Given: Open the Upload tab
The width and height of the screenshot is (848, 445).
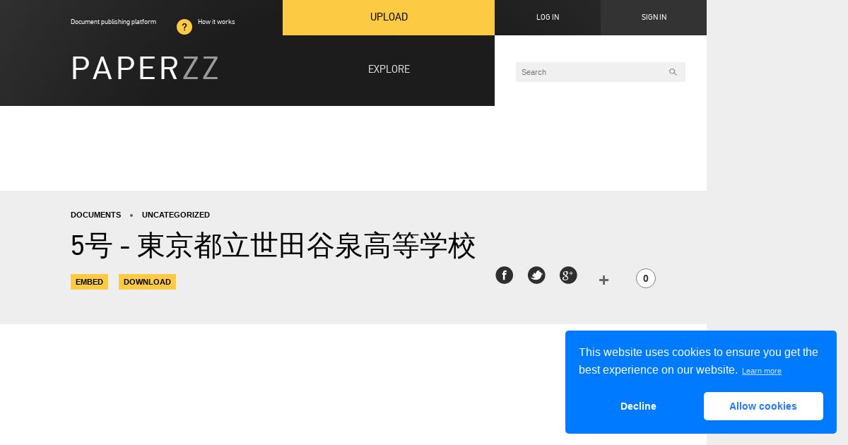Looking at the screenshot, I should click(x=389, y=18).
